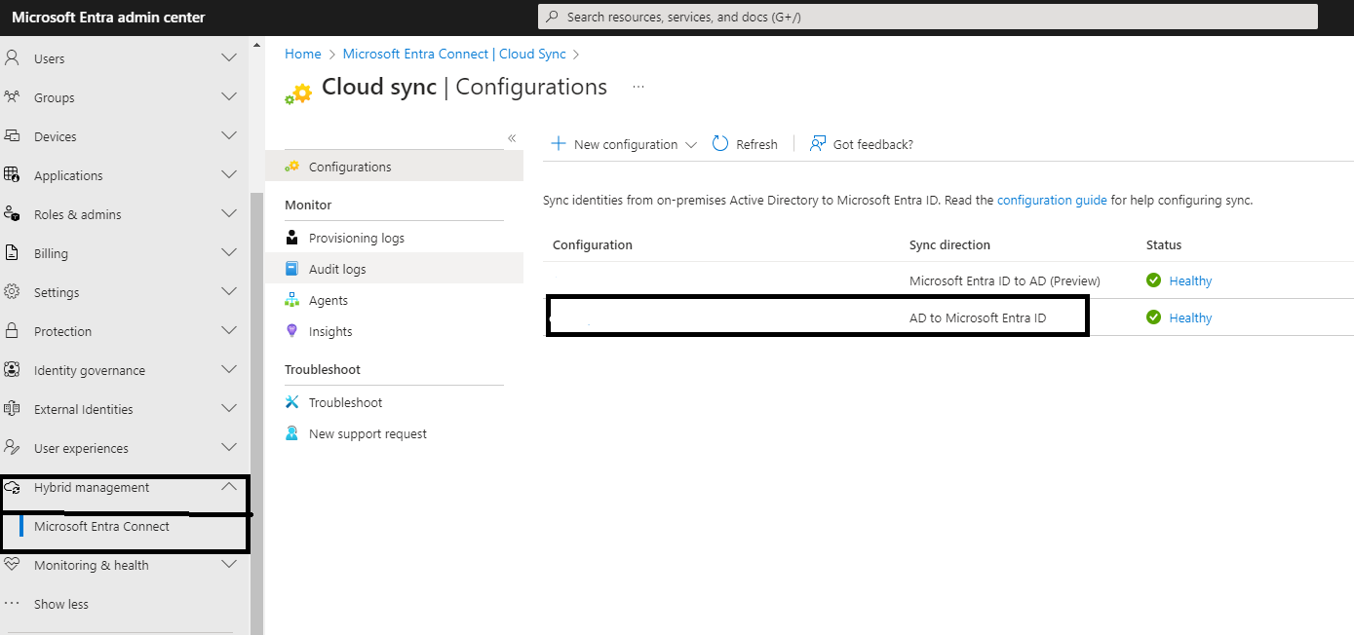This screenshot has height=635, width=1354.
Task: Click the Billing document icon
Action: (12, 253)
